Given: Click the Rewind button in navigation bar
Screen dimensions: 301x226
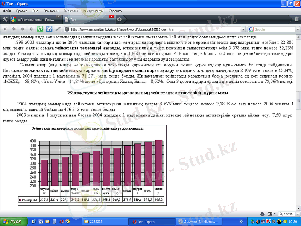Looking at the screenshot, I should [6, 29].
